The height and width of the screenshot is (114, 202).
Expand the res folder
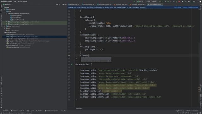click(x=5, y=28)
